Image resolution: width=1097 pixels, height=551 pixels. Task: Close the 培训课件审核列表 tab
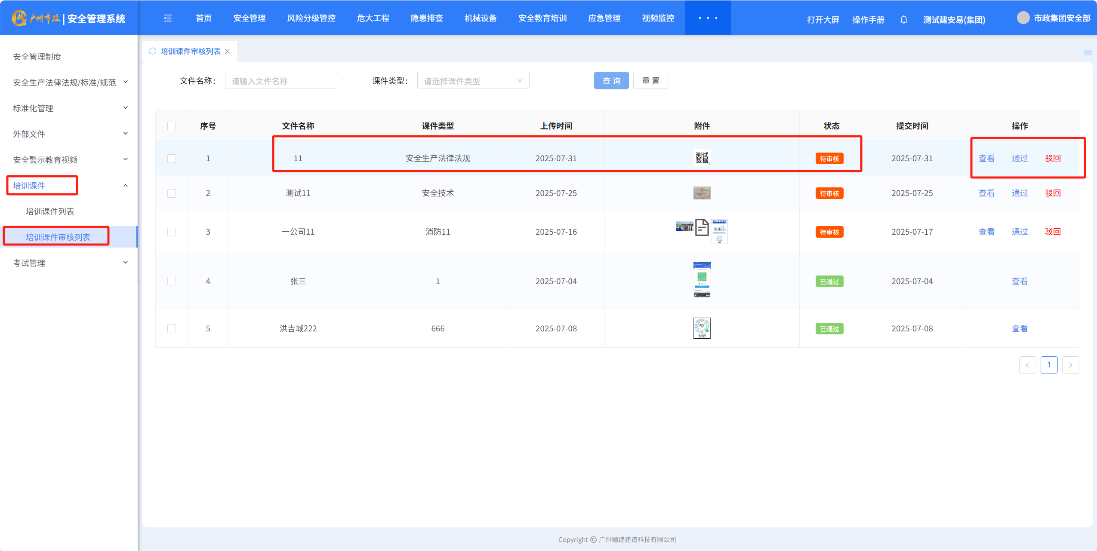click(x=228, y=52)
